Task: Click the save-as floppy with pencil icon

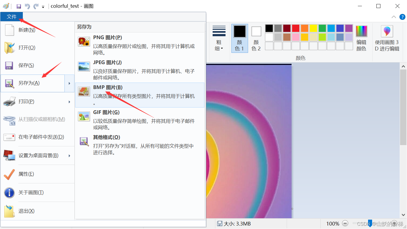Action: (9, 83)
